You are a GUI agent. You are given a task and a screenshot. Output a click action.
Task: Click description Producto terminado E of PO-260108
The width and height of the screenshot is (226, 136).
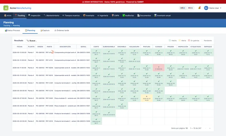66,114
